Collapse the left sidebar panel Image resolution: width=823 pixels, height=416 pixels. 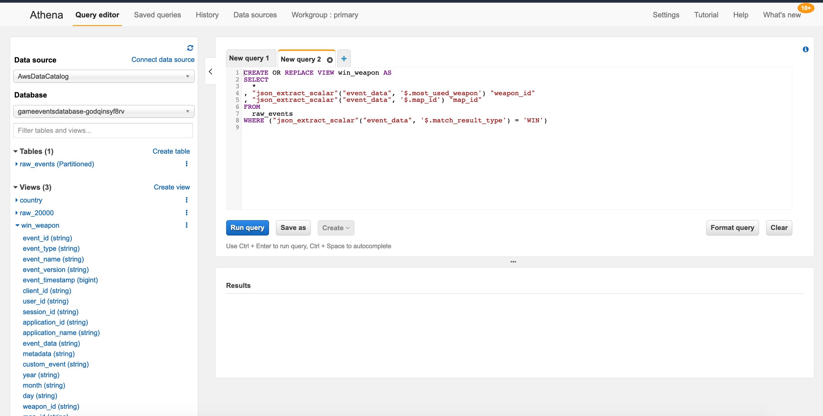210,71
